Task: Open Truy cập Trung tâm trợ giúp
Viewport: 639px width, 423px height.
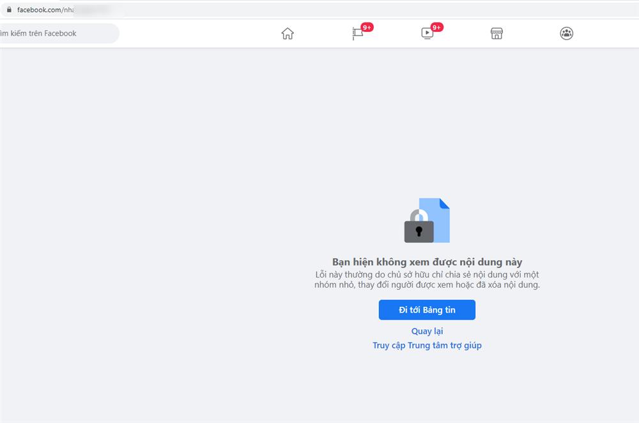Action: 427,345
